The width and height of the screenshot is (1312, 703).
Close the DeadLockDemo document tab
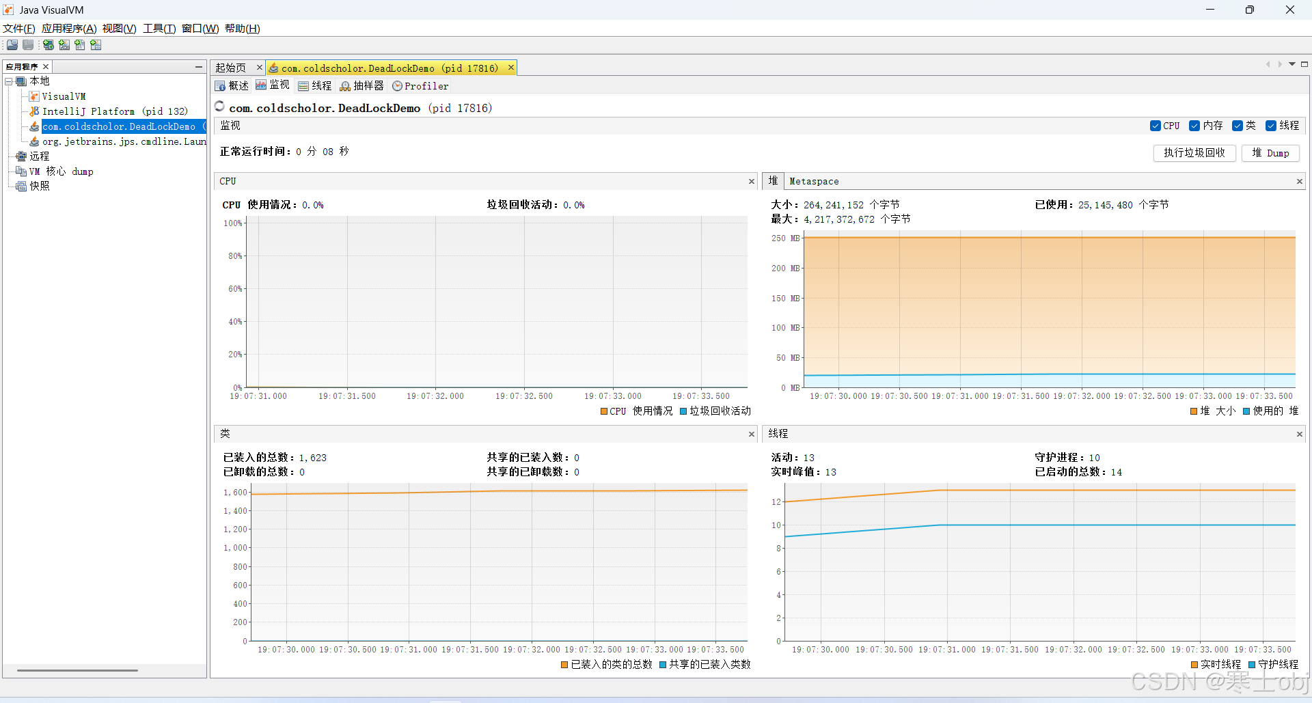coord(510,68)
